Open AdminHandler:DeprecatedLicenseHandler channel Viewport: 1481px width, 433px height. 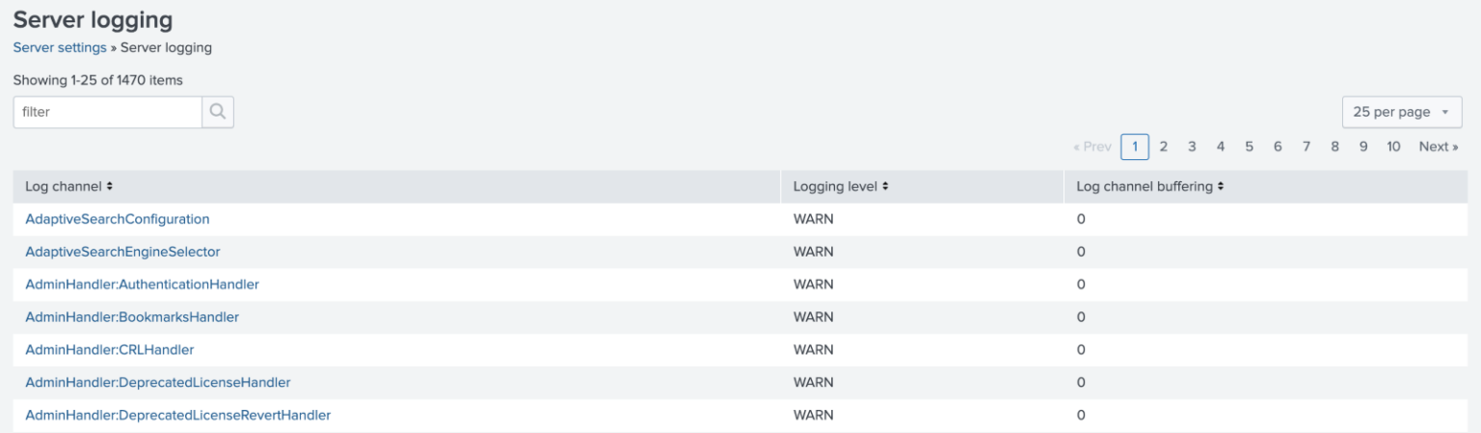[158, 382]
